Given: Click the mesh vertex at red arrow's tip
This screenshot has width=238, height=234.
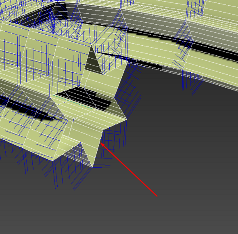Looking at the screenshot, I should click(100, 143).
